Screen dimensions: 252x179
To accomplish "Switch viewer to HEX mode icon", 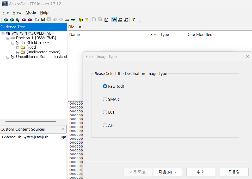I will tap(126, 20).
